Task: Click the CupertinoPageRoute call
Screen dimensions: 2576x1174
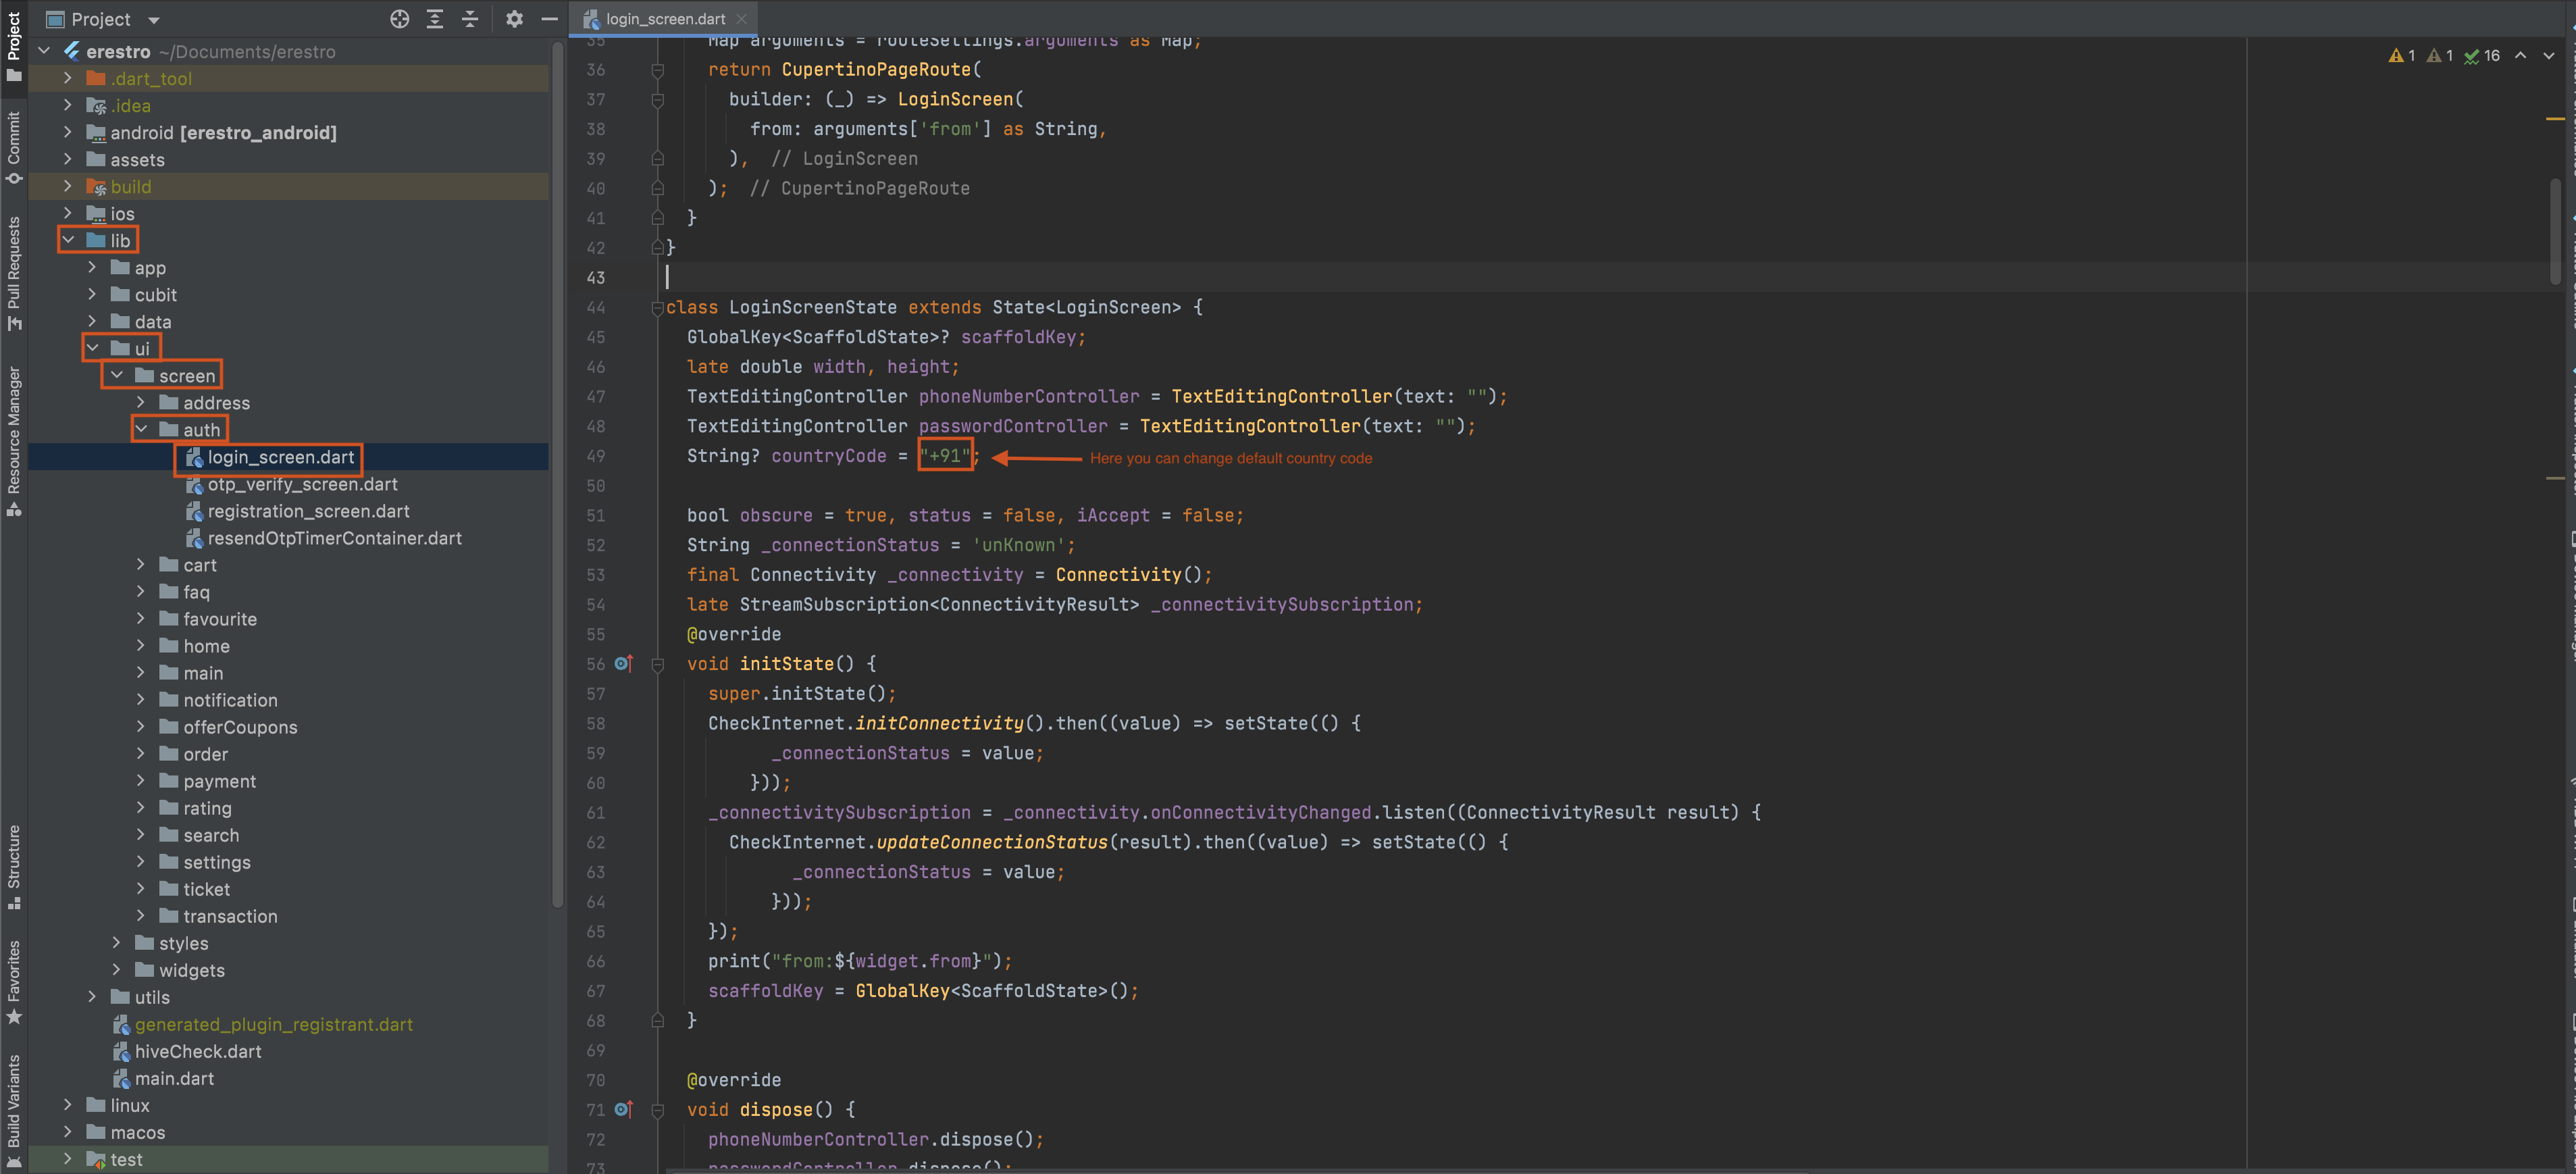Action: pos(876,69)
